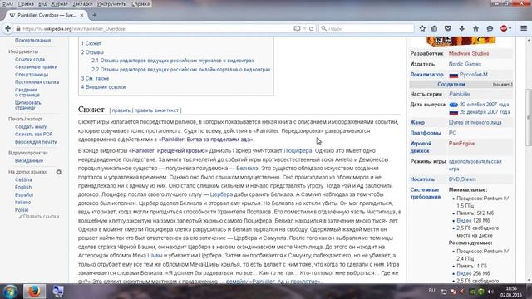Open Firefox from the taskbar

coord(34,292)
